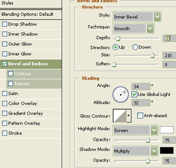The height and width of the screenshot is (168, 176).
Task: Enable the Pattern Overlay checkbox
Action: pyautogui.click(x=5, y=123)
